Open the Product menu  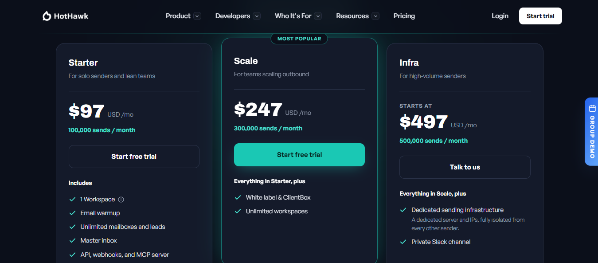coord(183,16)
